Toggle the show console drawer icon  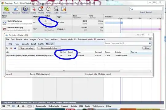pos(9,106)
